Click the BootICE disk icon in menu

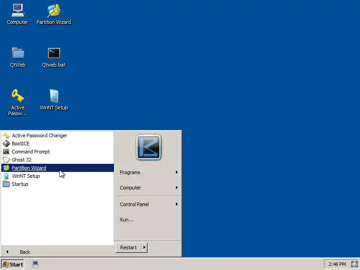pyautogui.click(x=6, y=144)
